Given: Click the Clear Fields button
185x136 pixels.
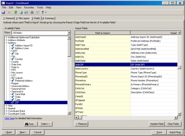Looking at the screenshot, I should coord(173,124).
